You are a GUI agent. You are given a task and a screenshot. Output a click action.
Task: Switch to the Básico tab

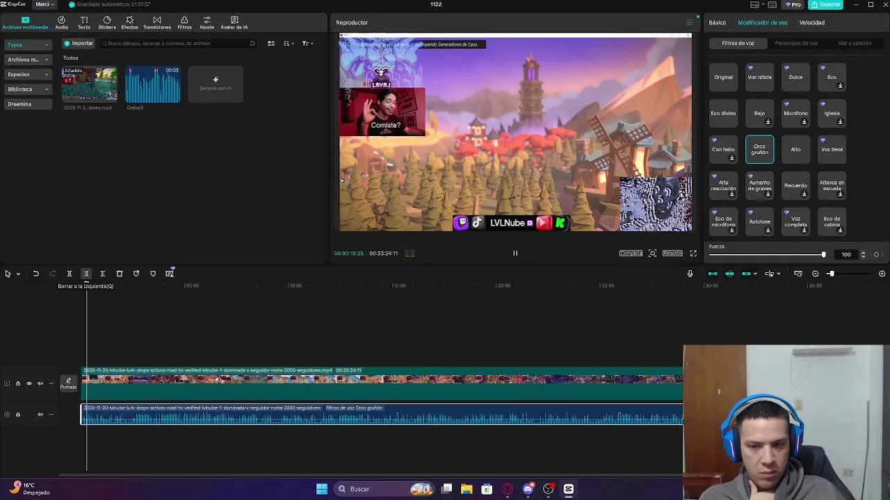(x=717, y=23)
